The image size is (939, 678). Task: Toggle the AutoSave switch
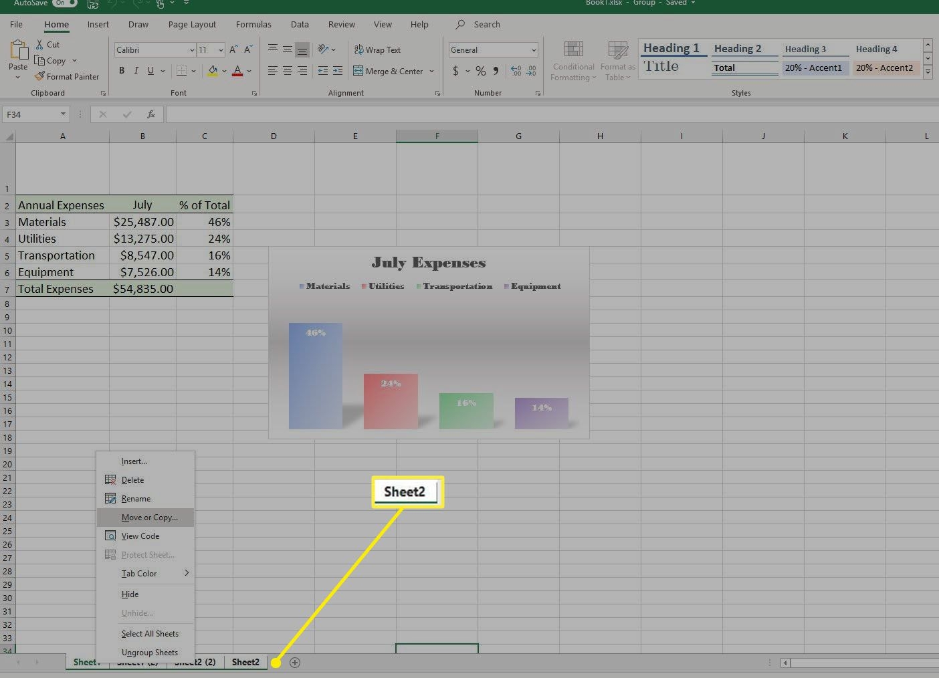[64, 3]
